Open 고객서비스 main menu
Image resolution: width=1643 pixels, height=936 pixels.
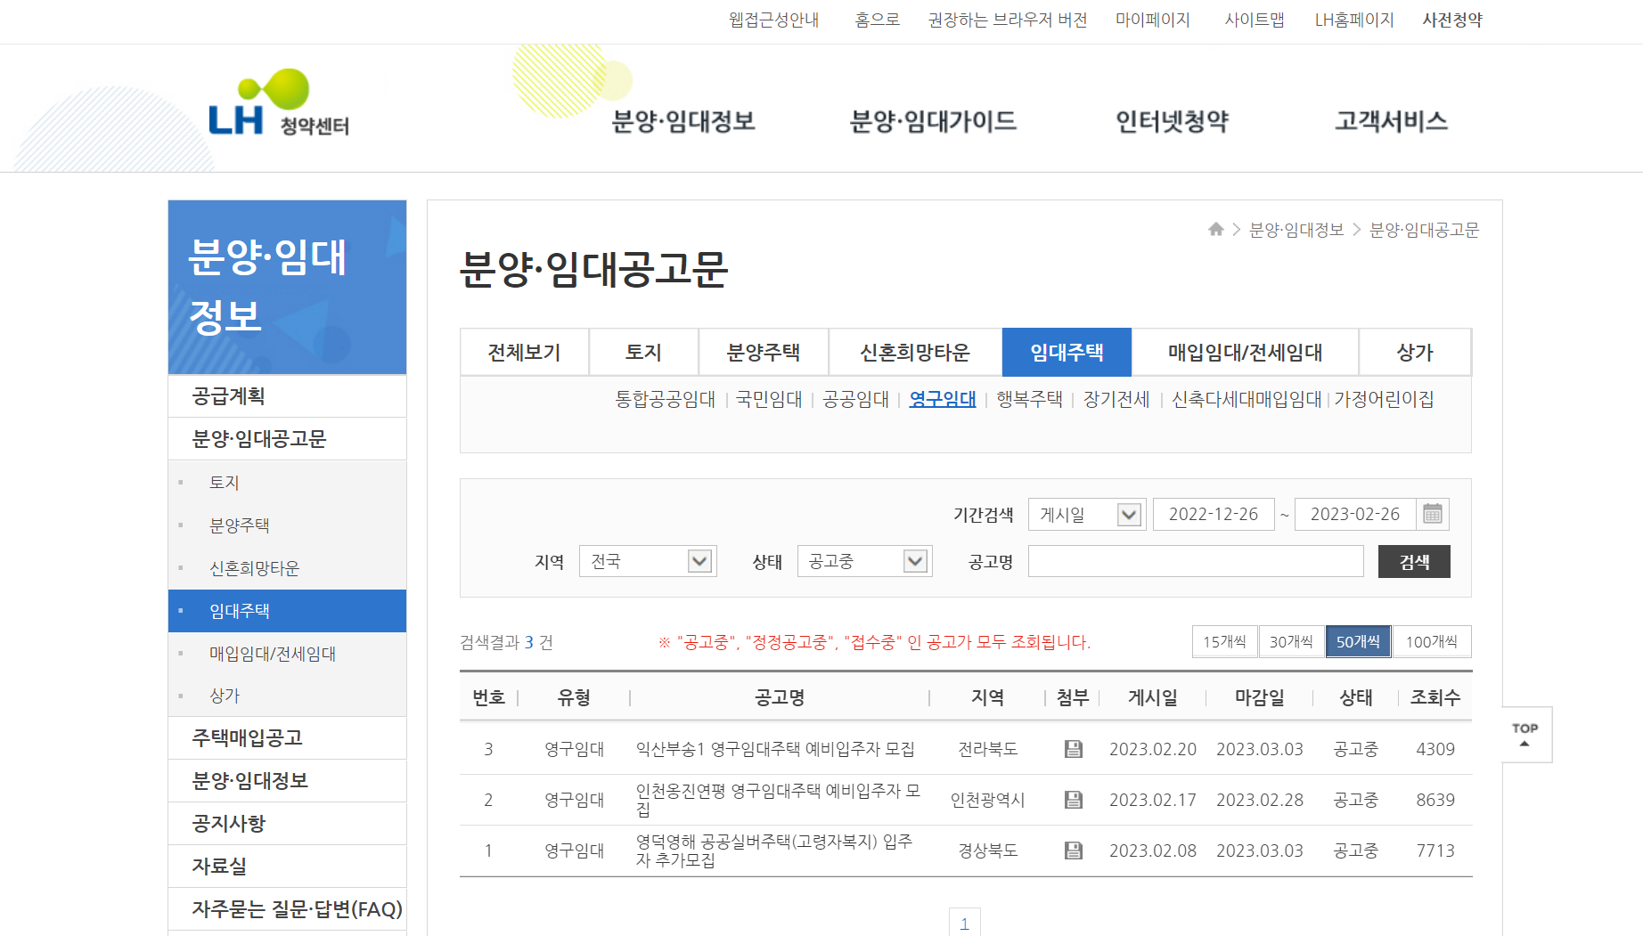point(1391,121)
